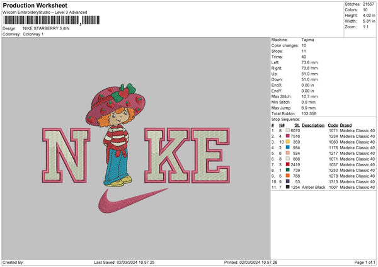Click the Trims value "40"
378x267 pixels.
(304, 57)
